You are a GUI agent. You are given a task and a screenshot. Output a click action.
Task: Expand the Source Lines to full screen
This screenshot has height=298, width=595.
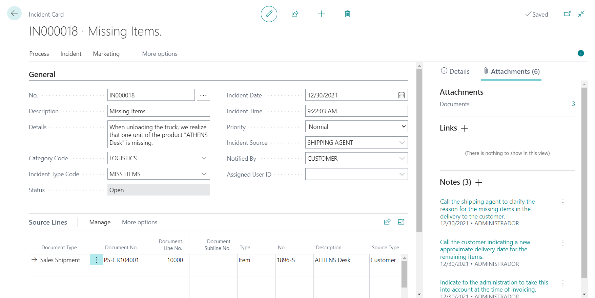click(401, 222)
